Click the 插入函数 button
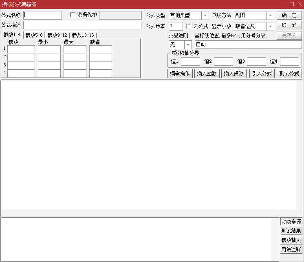Image resolution: width=304 pixels, height=262 pixels. [207, 74]
